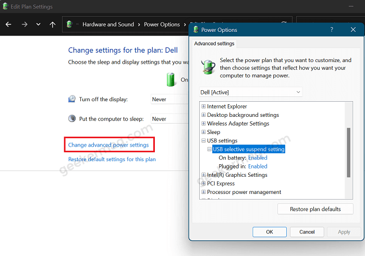Open the Dell [Active] plan dropdown
Screen dimensions: 365x256
(251, 92)
